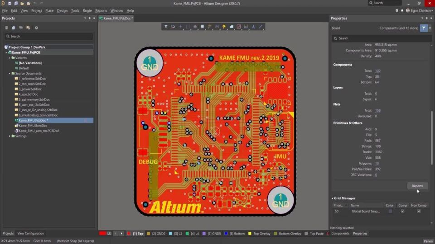Click the title bar Search box
The height and width of the screenshot is (244, 435).
385,3
